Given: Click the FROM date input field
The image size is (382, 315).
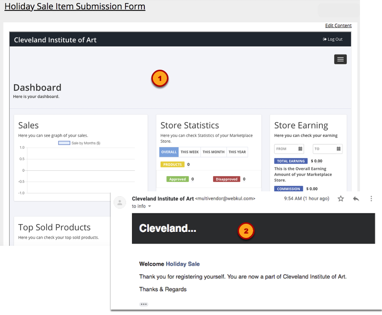Looking at the screenshot, I should tap(289, 149).
